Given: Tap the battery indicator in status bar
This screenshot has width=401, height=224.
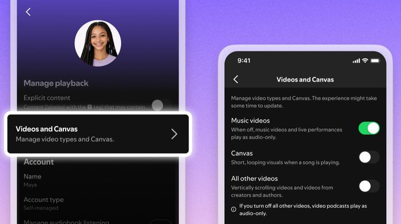Looking at the screenshot, I should coord(376,60).
